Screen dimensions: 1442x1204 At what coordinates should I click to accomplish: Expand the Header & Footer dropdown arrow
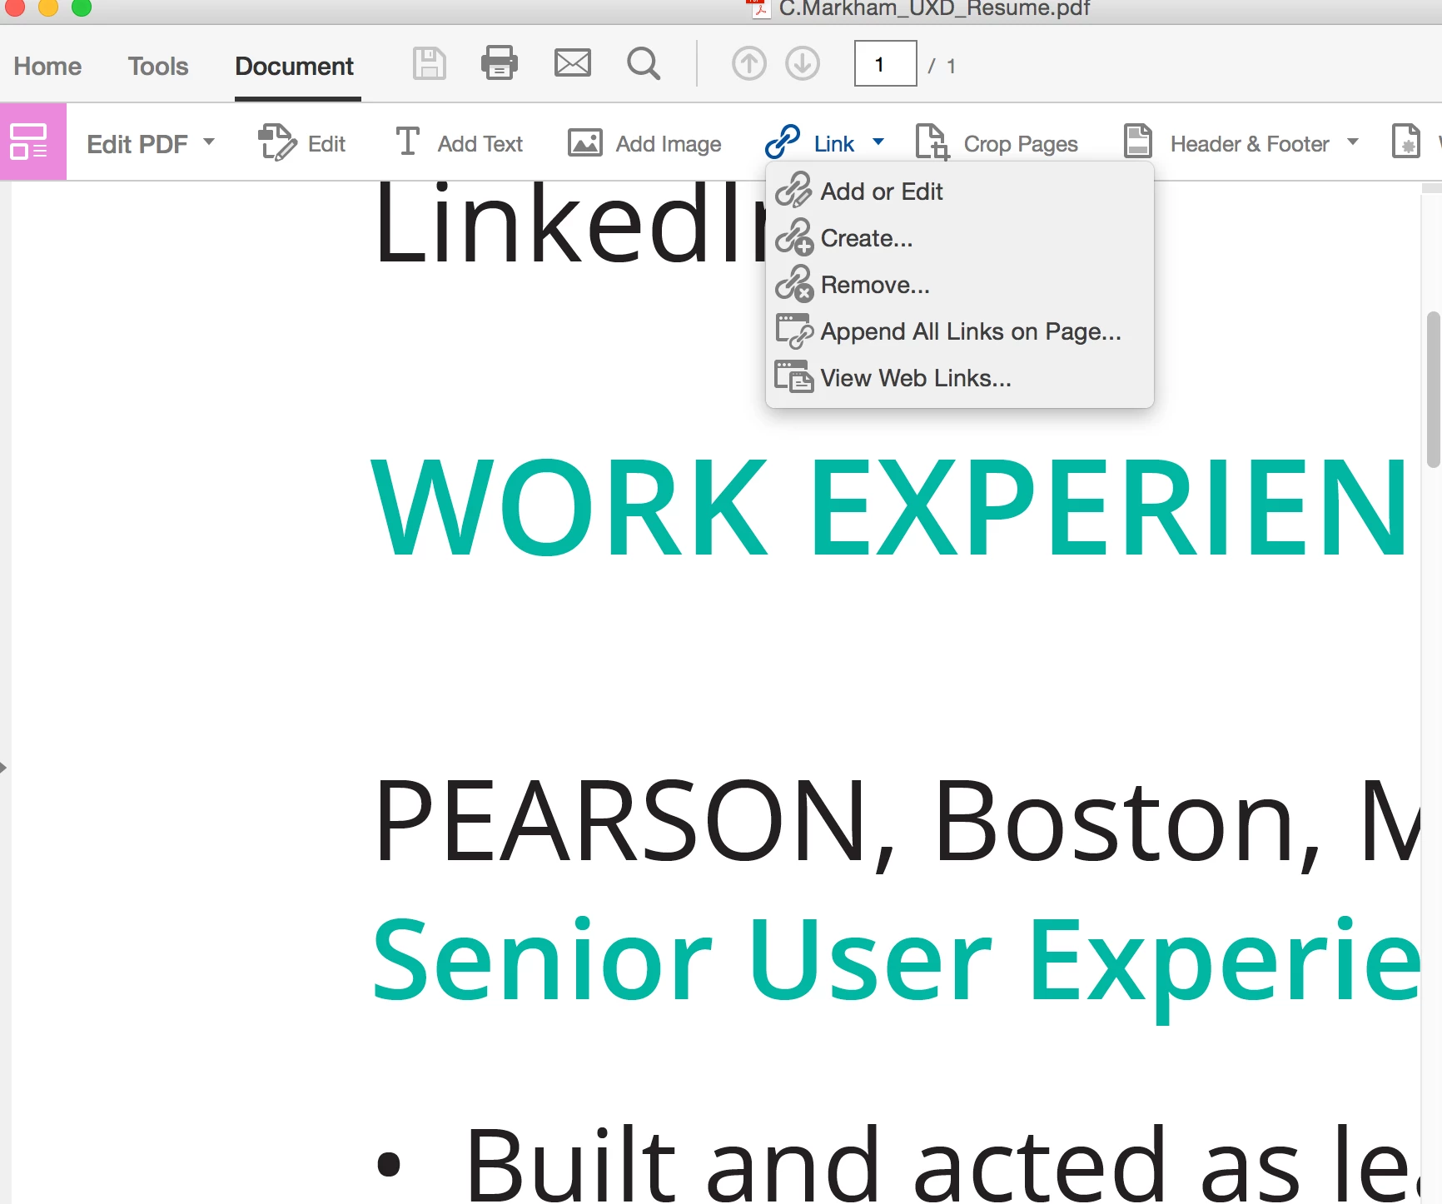pos(1353,142)
